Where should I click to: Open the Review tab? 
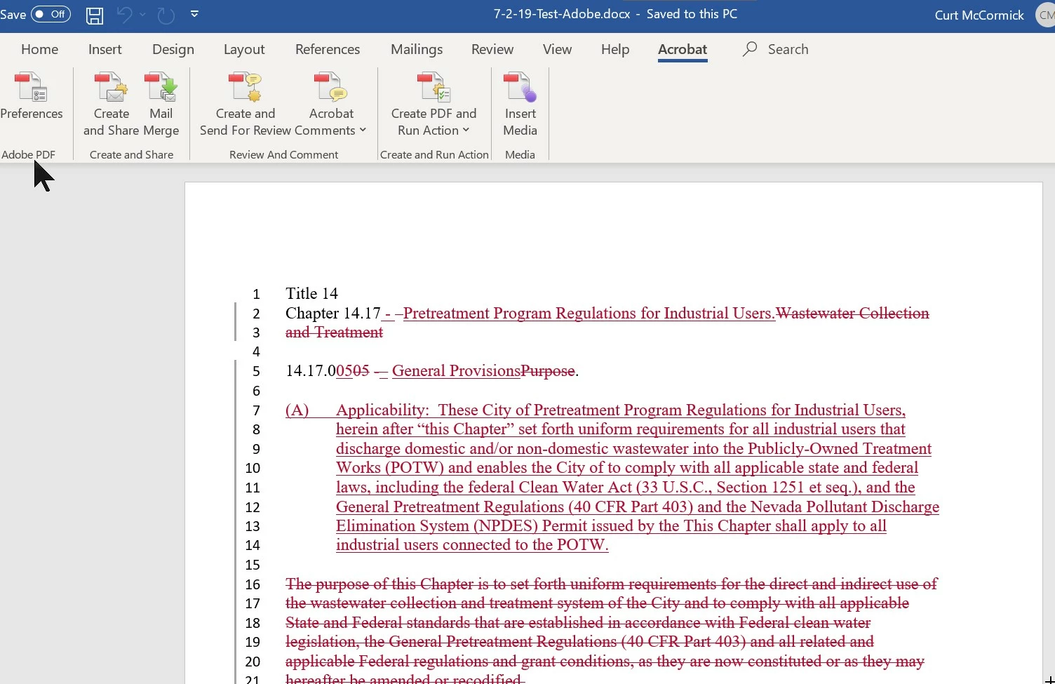[492, 49]
